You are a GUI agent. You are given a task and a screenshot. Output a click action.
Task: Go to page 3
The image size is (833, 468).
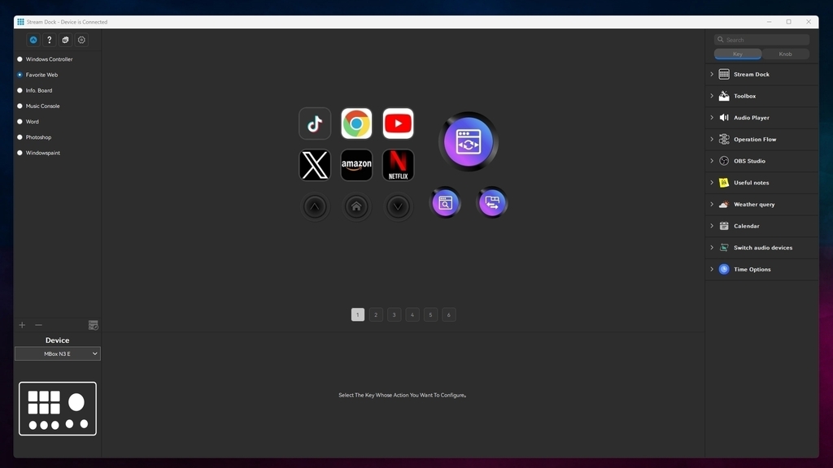point(395,314)
